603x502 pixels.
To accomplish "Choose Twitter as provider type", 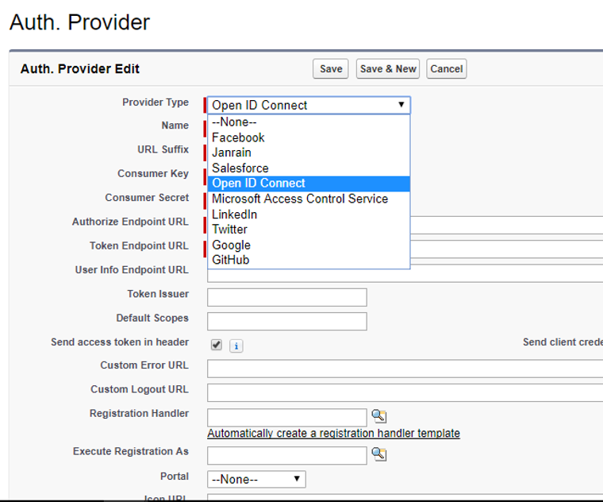I will [230, 230].
